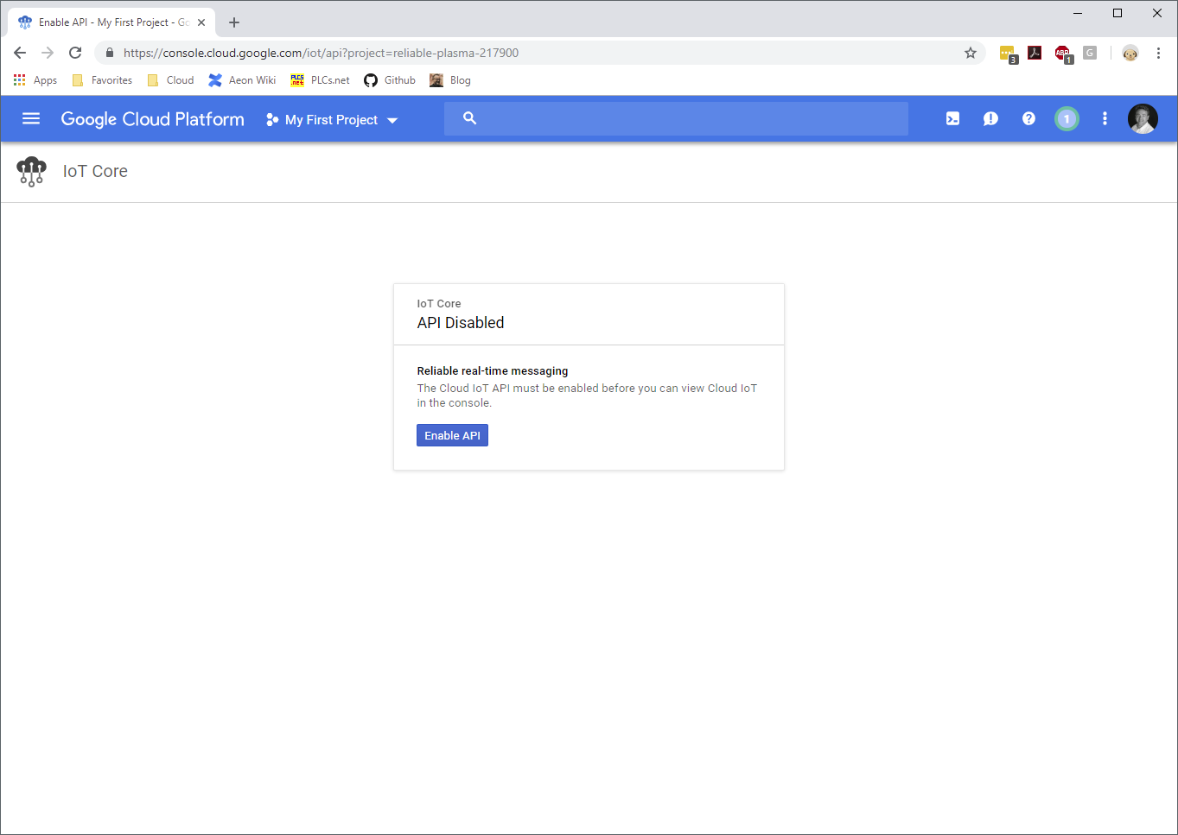Screen dimensions: 1178x835
Task: Close the Enable API browser tab
Action: click(x=201, y=22)
